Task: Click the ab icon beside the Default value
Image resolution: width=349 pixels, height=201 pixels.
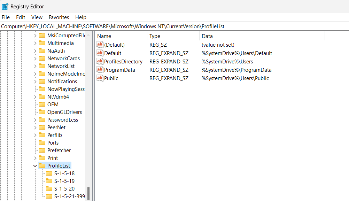Action: 100,53
